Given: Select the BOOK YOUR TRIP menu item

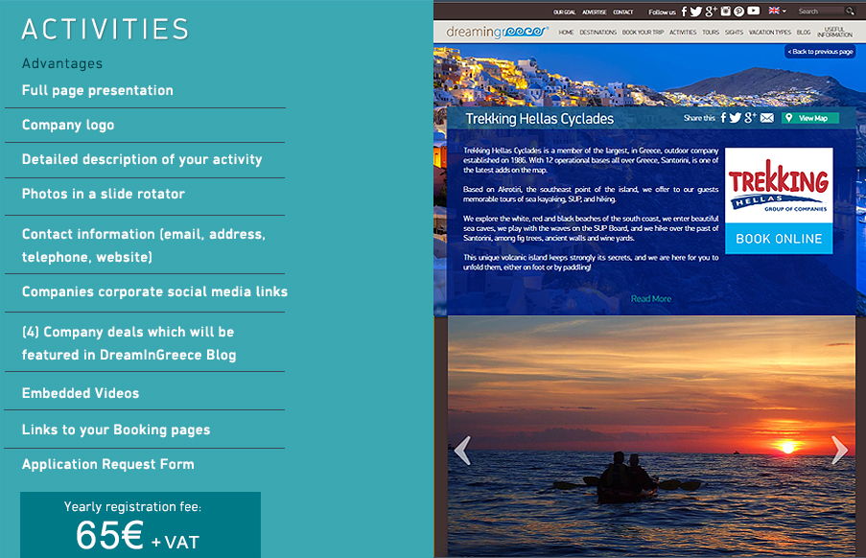Looking at the screenshot, I should [x=643, y=32].
